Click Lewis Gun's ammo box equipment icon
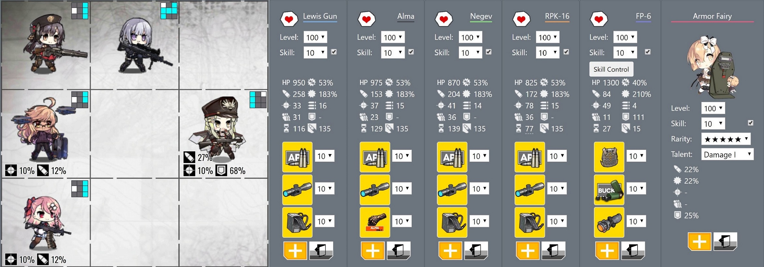The height and width of the screenshot is (267, 764). click(297, 222)
